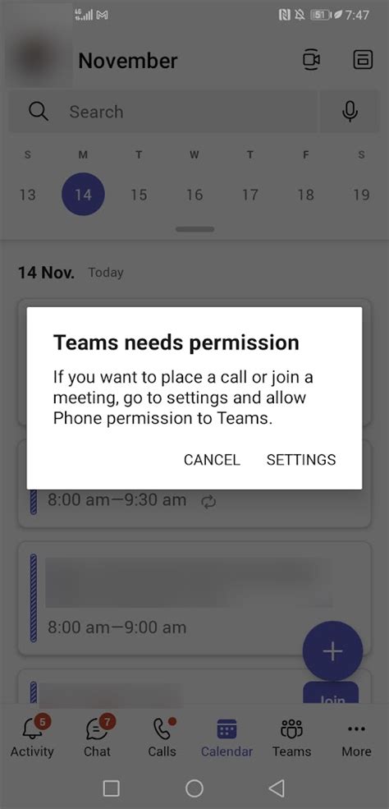
Task: Tap the Meet now video icon
Action: point(311,60)
